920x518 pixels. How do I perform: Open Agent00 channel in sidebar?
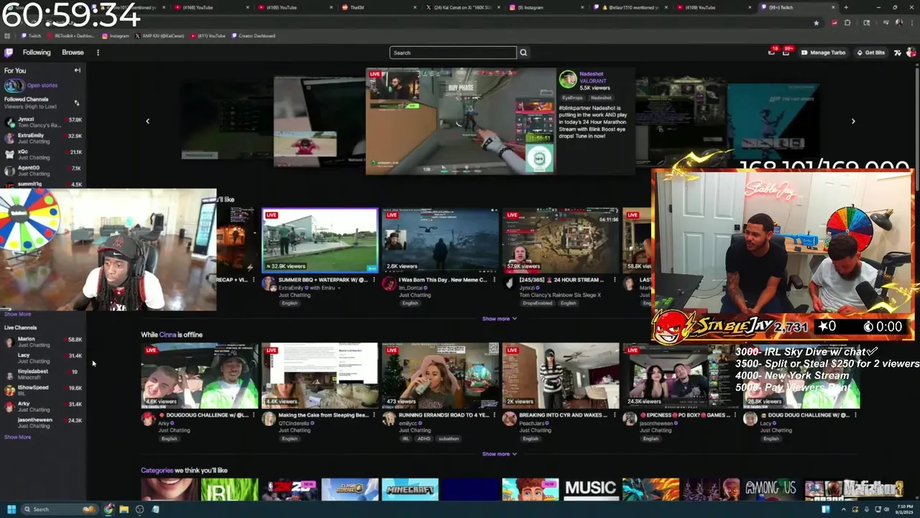point(43,171)
